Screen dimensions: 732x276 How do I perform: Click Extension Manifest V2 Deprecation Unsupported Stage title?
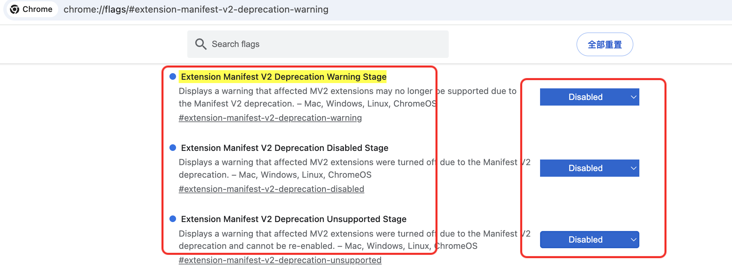coord(294,219)
